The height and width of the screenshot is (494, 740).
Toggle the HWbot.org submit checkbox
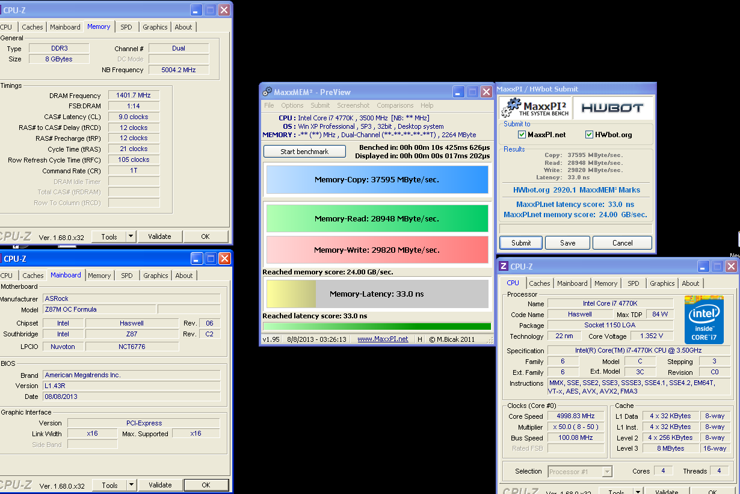[x=590, y=135]
